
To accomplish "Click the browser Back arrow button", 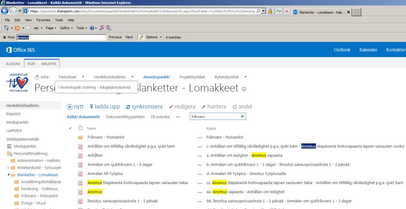I will click(x=5, y=11).
